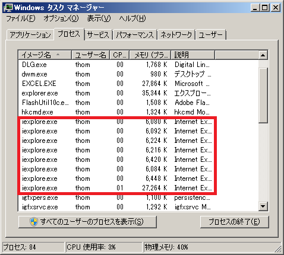Click the CPU 使用率: 3% status entry
This screenshot has width=284, height=255.
tap(104, 247)
